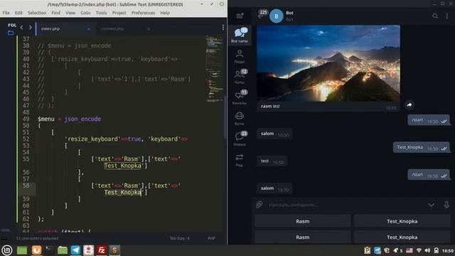Open the Project menu
455x256 pixels.
119,13
